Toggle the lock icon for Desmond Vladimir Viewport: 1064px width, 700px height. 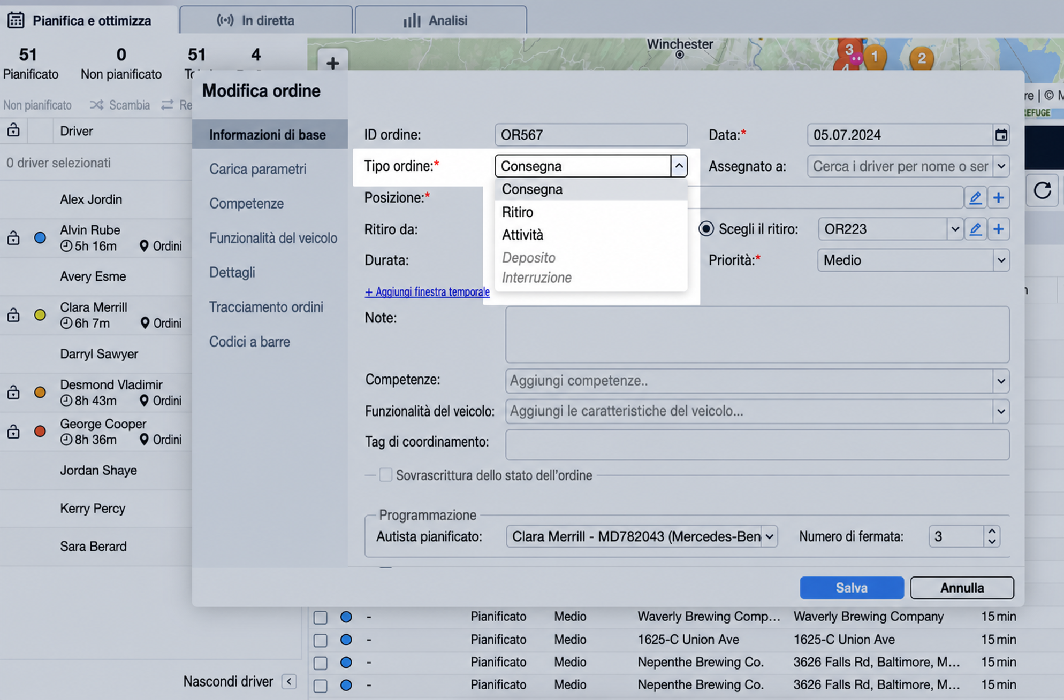(13, 392)
